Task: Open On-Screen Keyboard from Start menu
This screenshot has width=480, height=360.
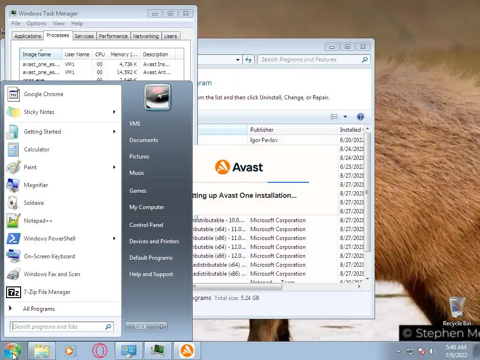Action: coord(63,256)
